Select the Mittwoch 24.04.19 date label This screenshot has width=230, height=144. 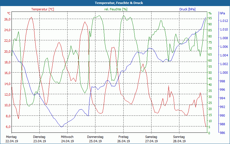[x=67, y=139]
